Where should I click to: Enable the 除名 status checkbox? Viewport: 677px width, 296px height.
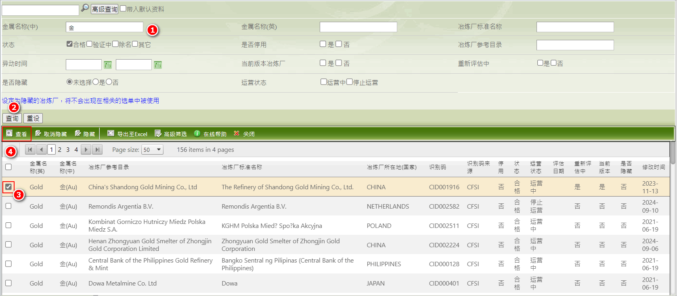tap(115, 44)
